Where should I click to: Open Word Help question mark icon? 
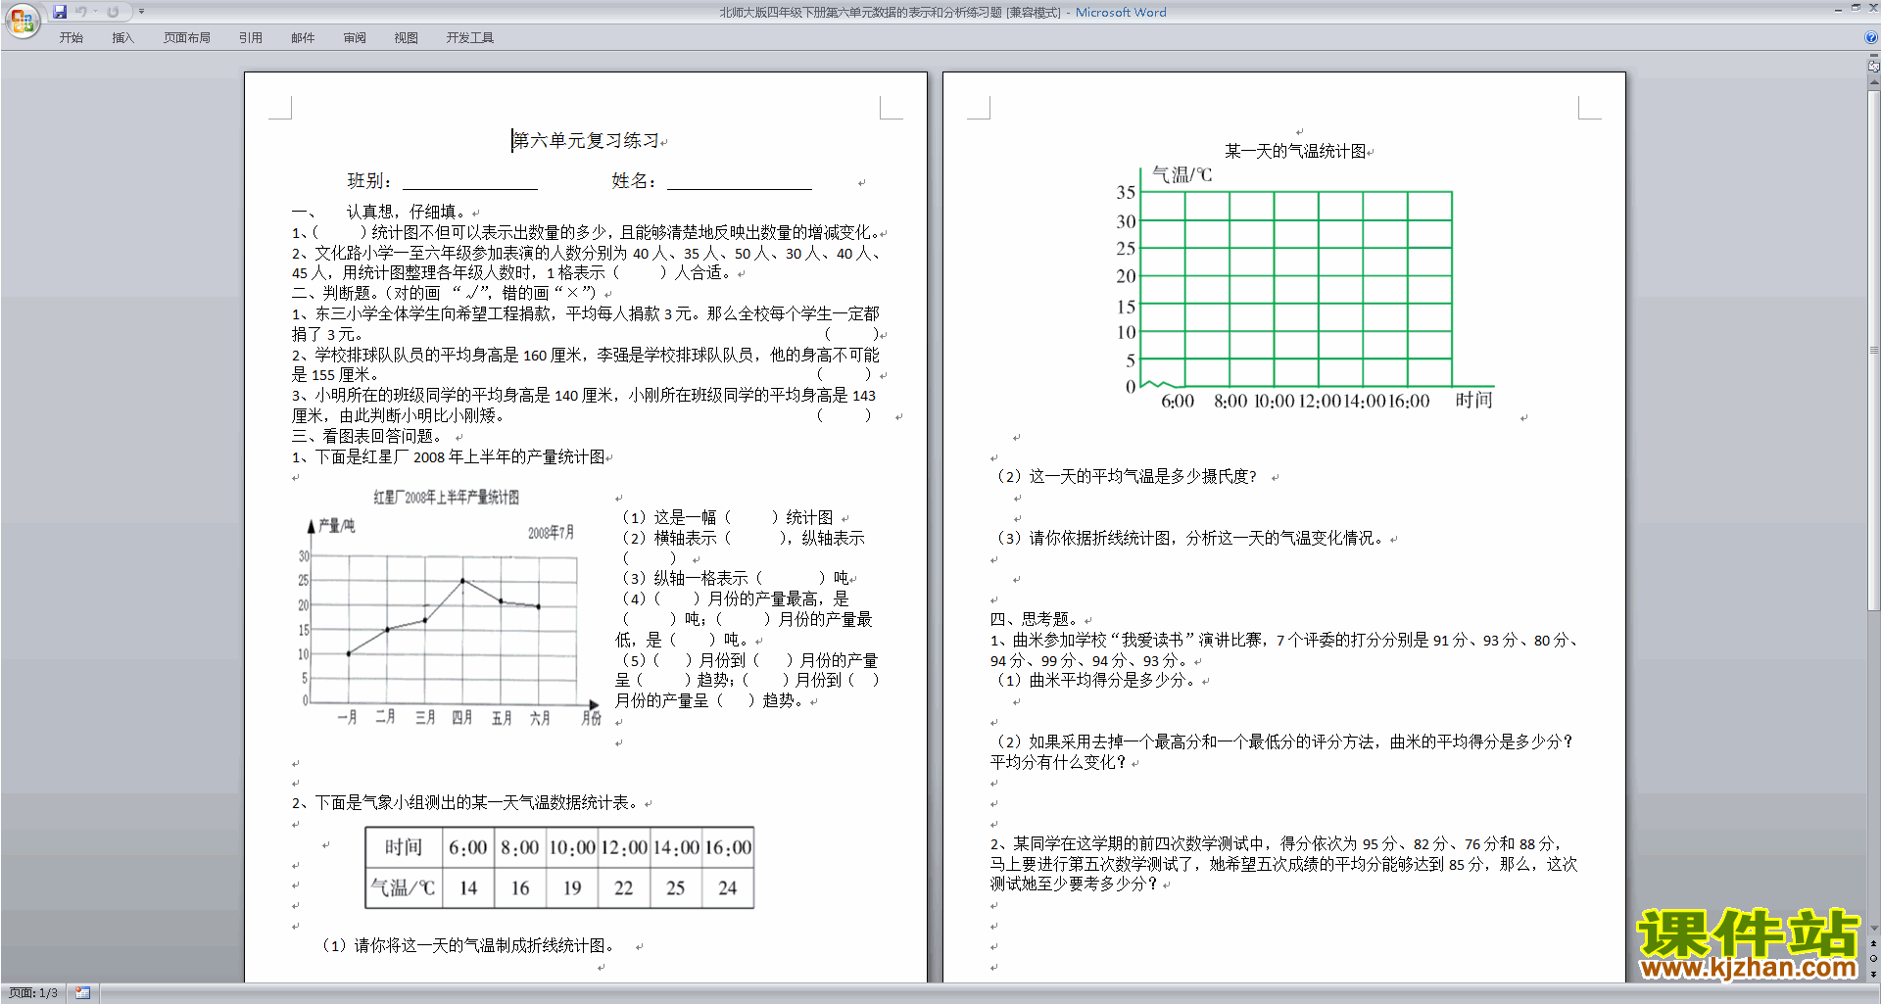1871,37
